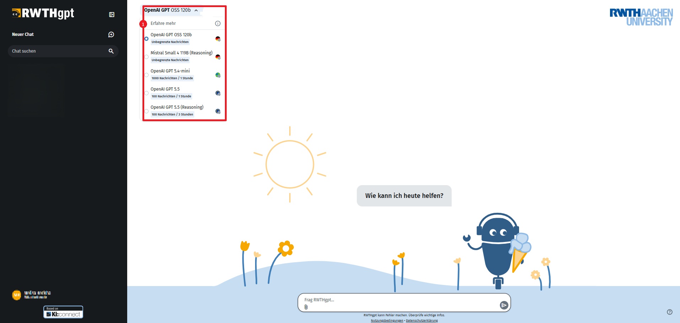Click the RWTH Aachen University logo
680x323 pixels.
[641, 17]
